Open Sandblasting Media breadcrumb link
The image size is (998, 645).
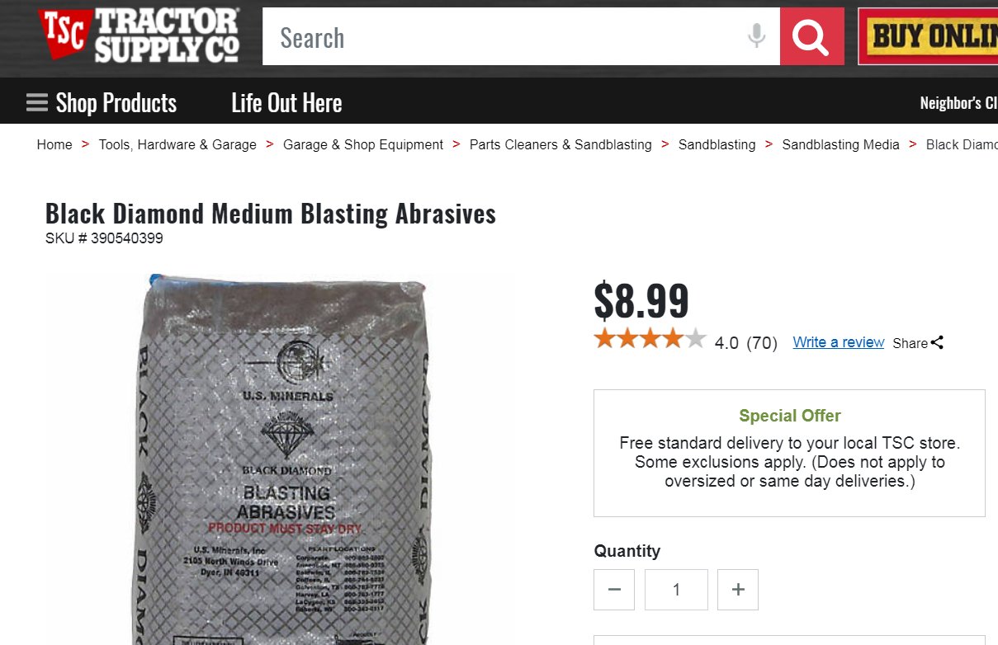(x=840, y=144)
